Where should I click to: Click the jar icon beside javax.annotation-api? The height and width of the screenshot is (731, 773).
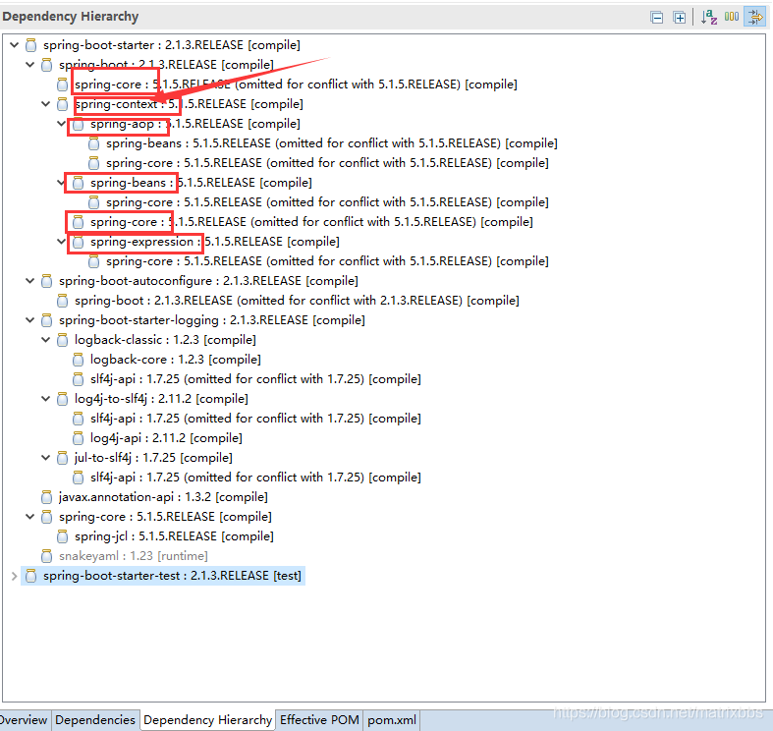pyautogui.click(x=47, y=497)
